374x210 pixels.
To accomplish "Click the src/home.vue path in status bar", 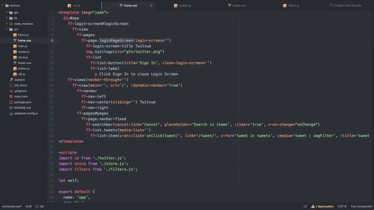I will click(x=12, y=206).
